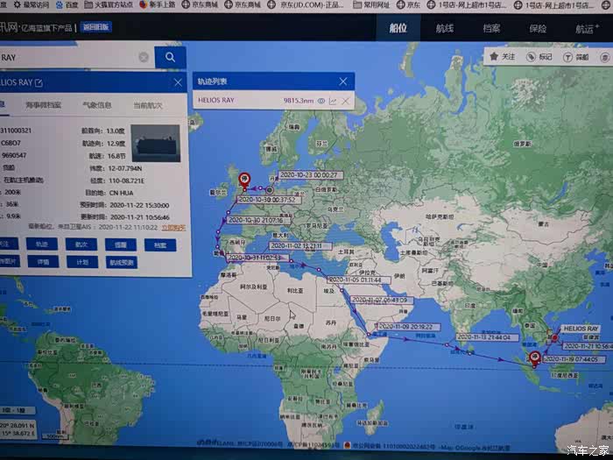Click the 2020-11-05 01:11:44 track timestamp
The width and height of the screenshot is (613, 460).
[x=359, y=280]
